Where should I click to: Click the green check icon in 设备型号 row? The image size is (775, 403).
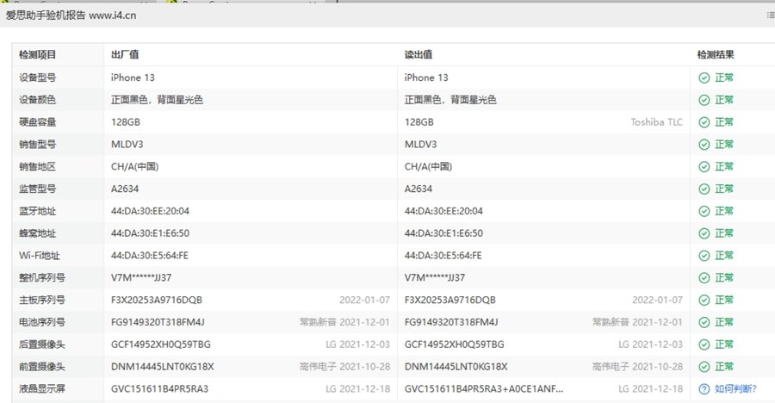point(704,77)
